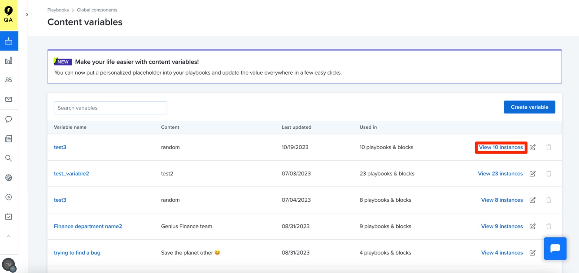Collapse the sidebar items with up chevron
Image resolution: width=579 pixels, height=273 pixels.
tap(9, 236)
